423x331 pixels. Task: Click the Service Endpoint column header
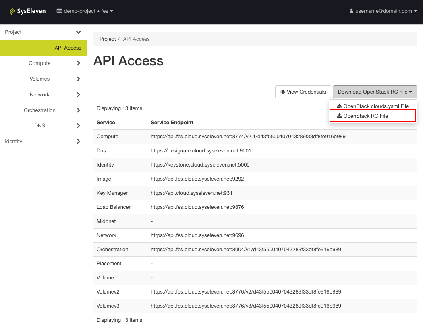(172, 122)
